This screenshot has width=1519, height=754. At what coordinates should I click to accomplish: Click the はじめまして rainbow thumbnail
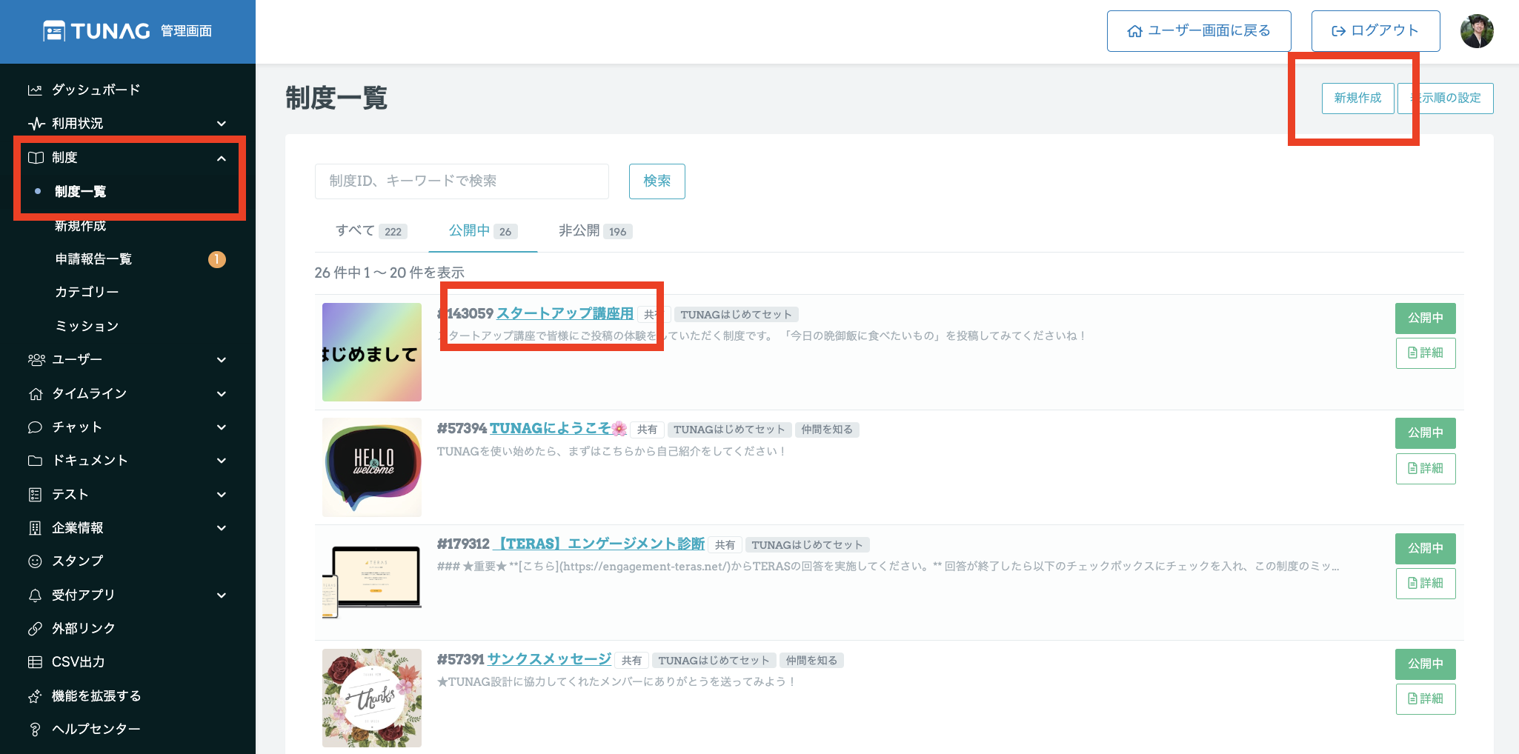372,353
